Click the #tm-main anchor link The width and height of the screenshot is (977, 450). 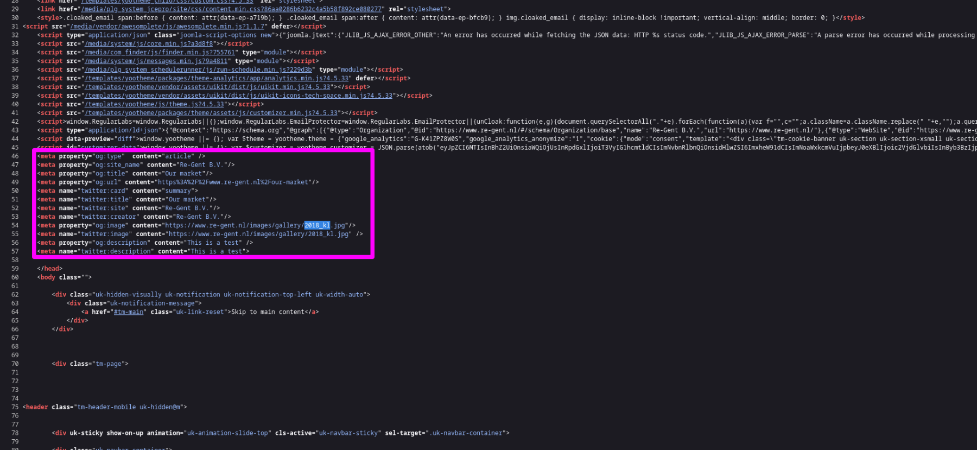tap(128, 312)
